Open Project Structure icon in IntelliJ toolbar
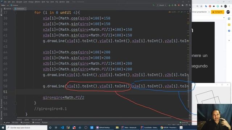The height and width of the screenshot is (130, 232). (x=183, y=5)
